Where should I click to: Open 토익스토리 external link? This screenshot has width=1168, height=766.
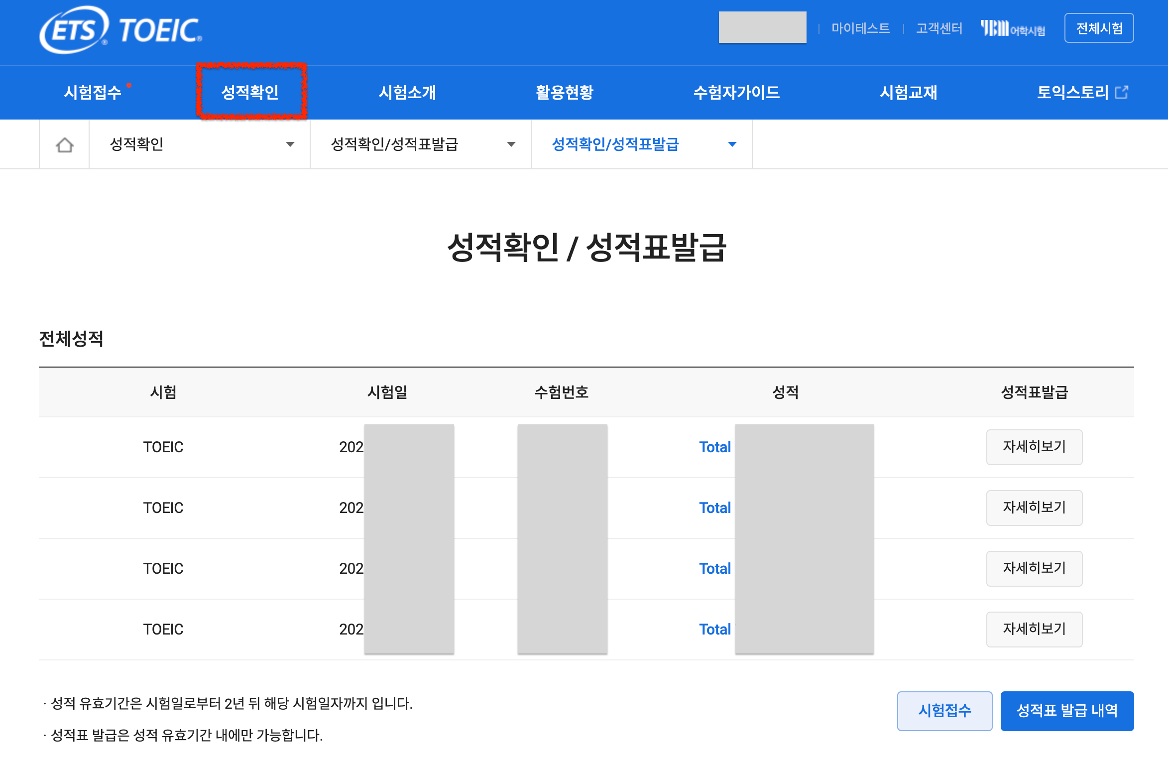point(1082,93)
